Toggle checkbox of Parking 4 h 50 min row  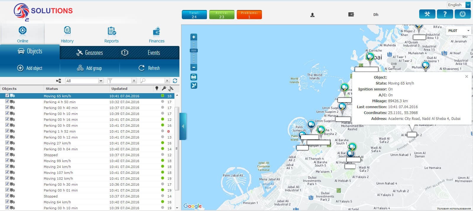(x=7, y=101)
